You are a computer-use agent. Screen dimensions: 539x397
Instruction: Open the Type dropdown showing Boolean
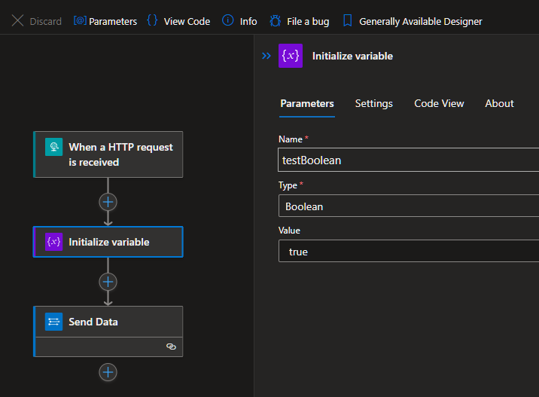coord(408,206)
